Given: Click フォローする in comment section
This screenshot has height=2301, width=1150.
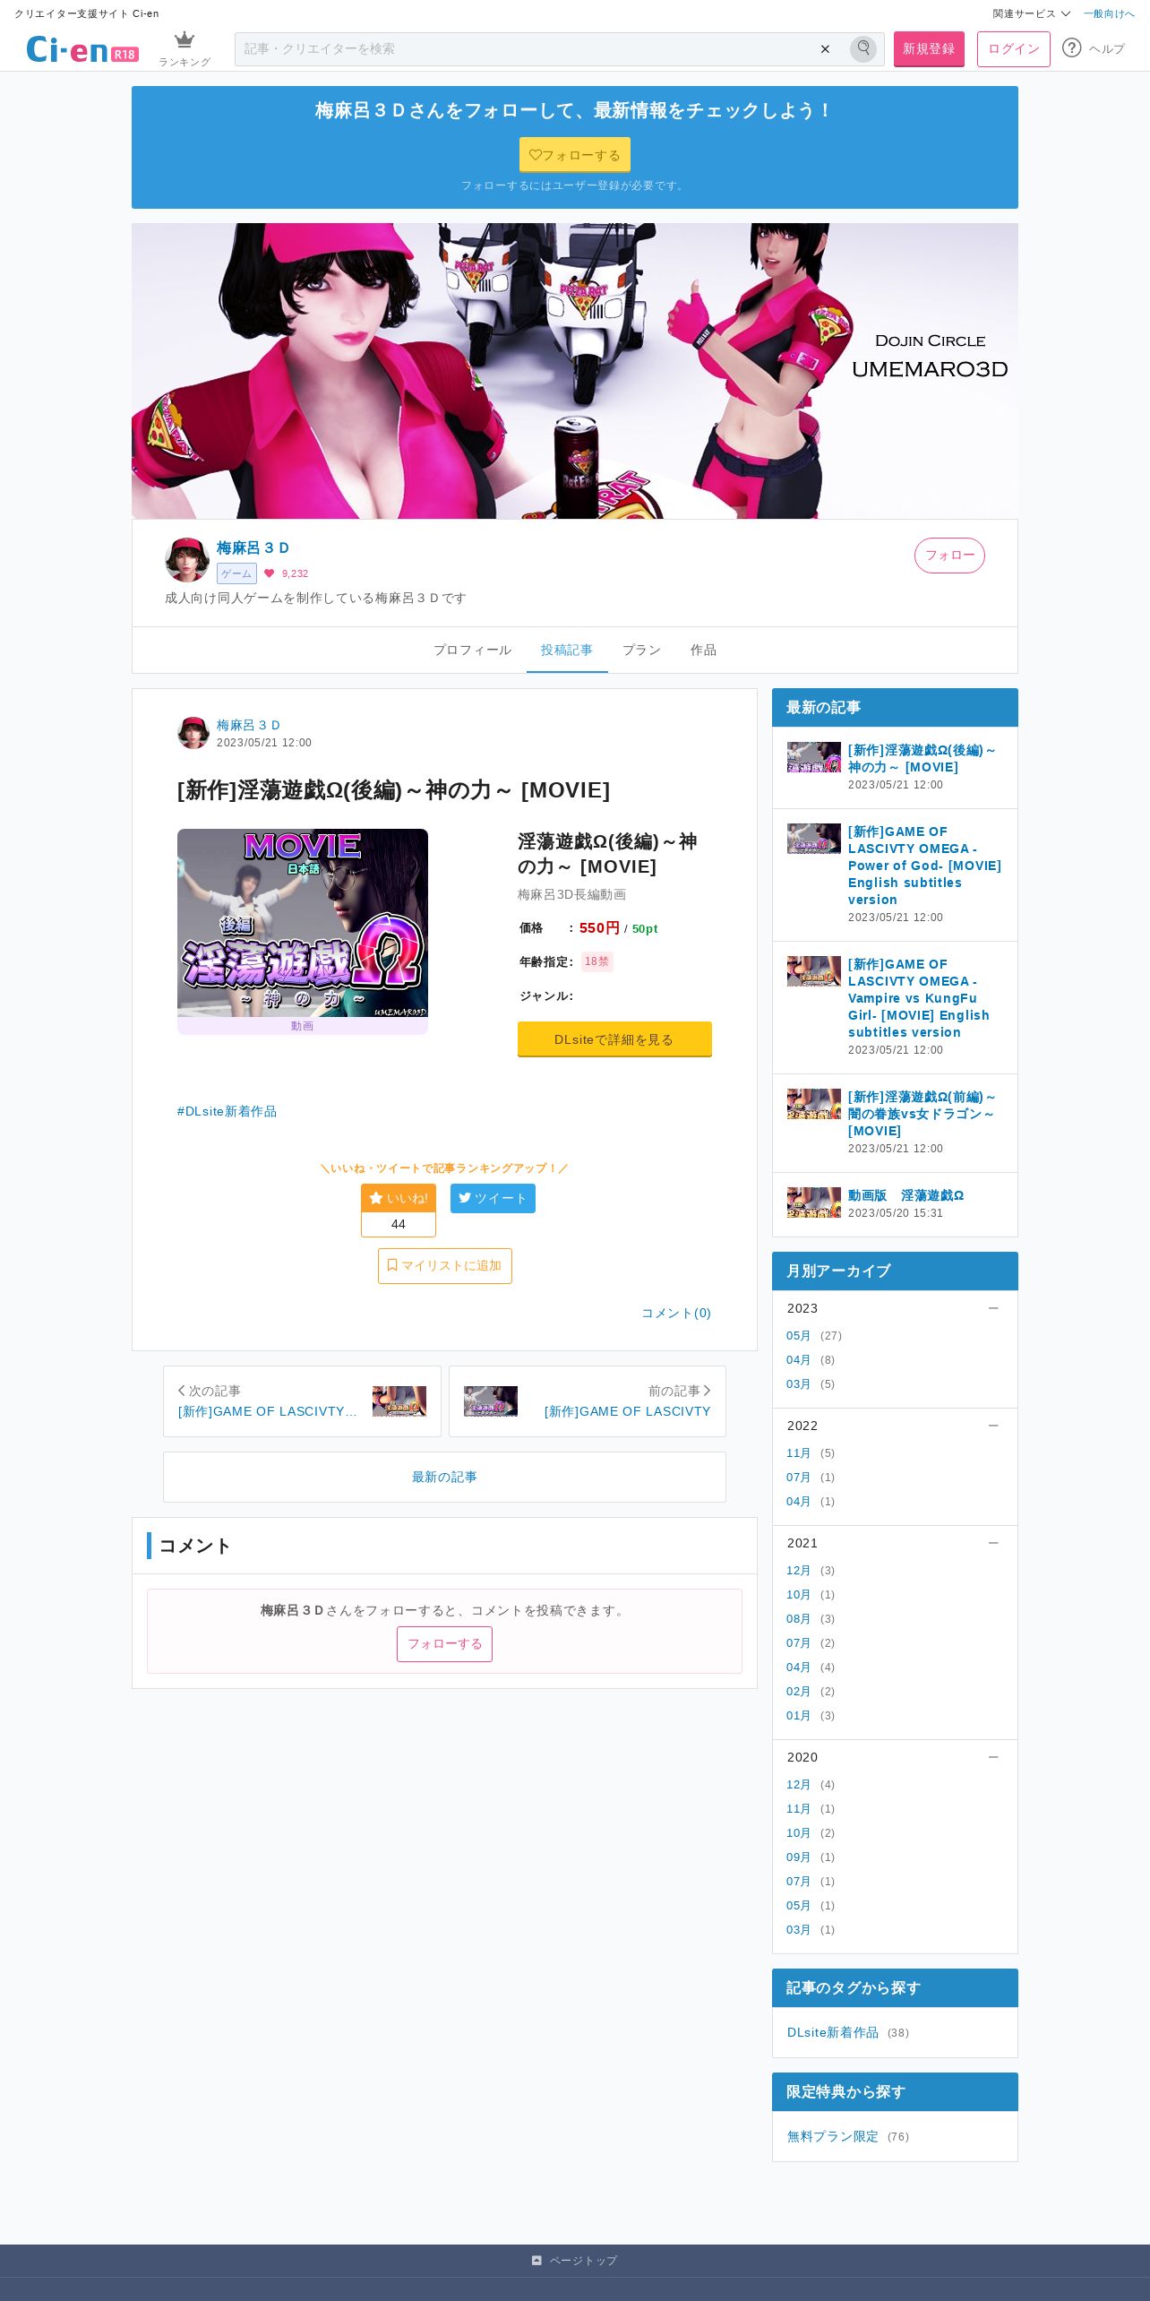Looking at the screenshot, I should (x=445, y=1644).
